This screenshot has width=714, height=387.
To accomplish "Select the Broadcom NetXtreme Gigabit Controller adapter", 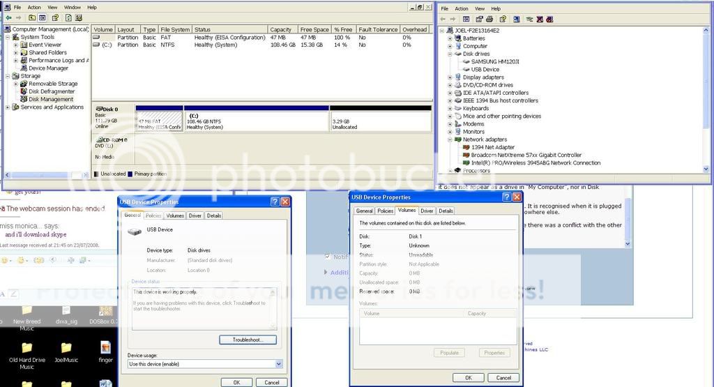I will click(x=526, y=155).
